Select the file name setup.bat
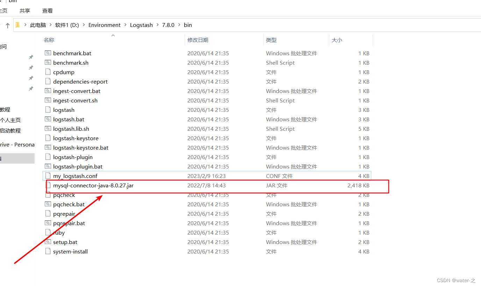 click(x=65, y=242)
